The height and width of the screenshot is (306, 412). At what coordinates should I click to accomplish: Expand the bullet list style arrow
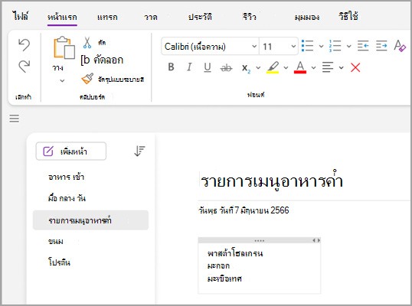[321, 47]
